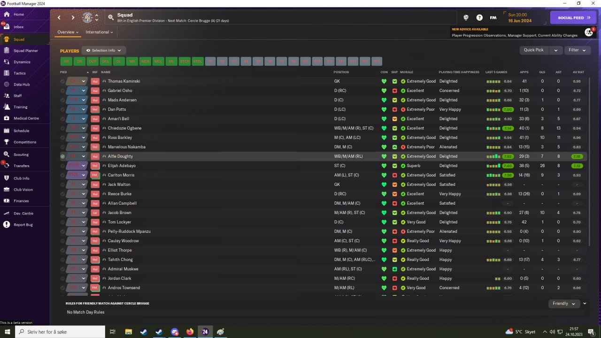Image resolution: width=601 pixels, height=338 pixels.
Task: Toggle the pick checkbox for Ross Barkley
Action: point(62,138)
